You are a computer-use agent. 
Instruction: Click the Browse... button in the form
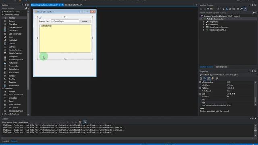(85, 21)
